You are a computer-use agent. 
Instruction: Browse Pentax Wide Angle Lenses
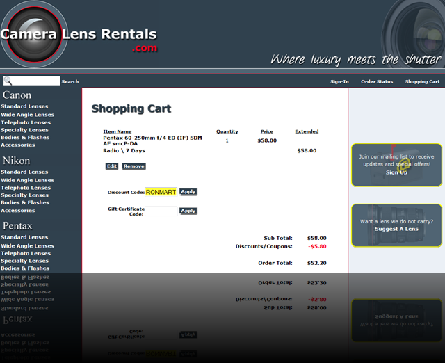click(28, 245)
